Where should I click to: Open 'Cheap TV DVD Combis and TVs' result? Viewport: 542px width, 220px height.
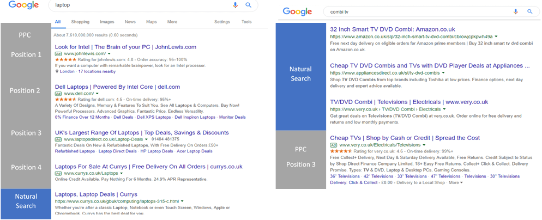tap(430, 66)
